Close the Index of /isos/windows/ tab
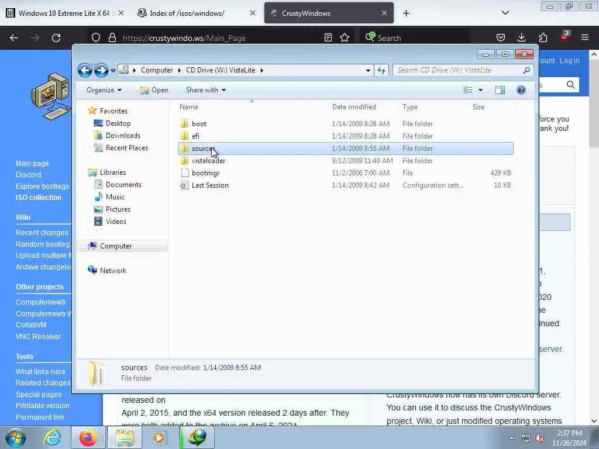The width and height of the screenshot is (599, 449). click(253, 13)
